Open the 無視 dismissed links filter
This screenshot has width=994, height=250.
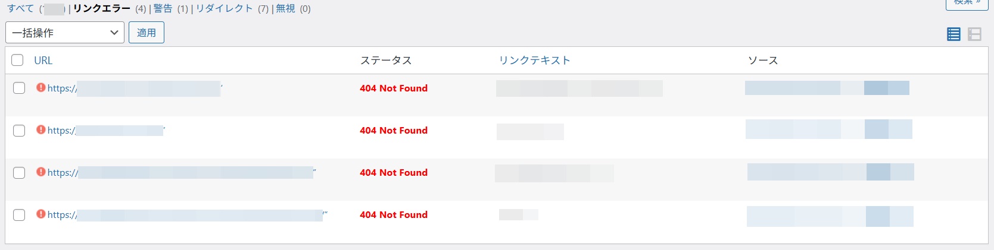tap(285, 8)
